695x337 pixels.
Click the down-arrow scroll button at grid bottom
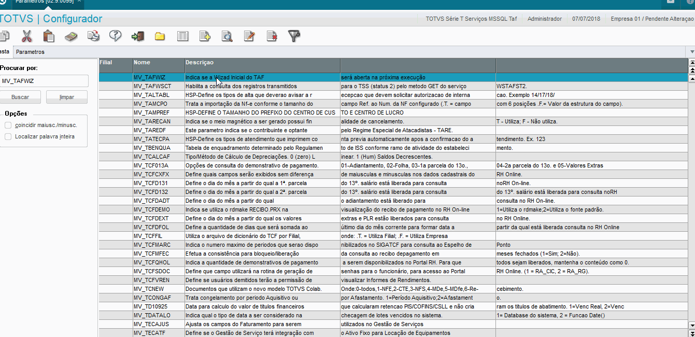point(692,325)
